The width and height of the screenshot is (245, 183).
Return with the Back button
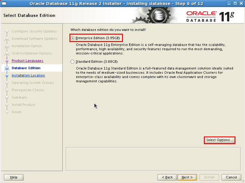point(167,177)
